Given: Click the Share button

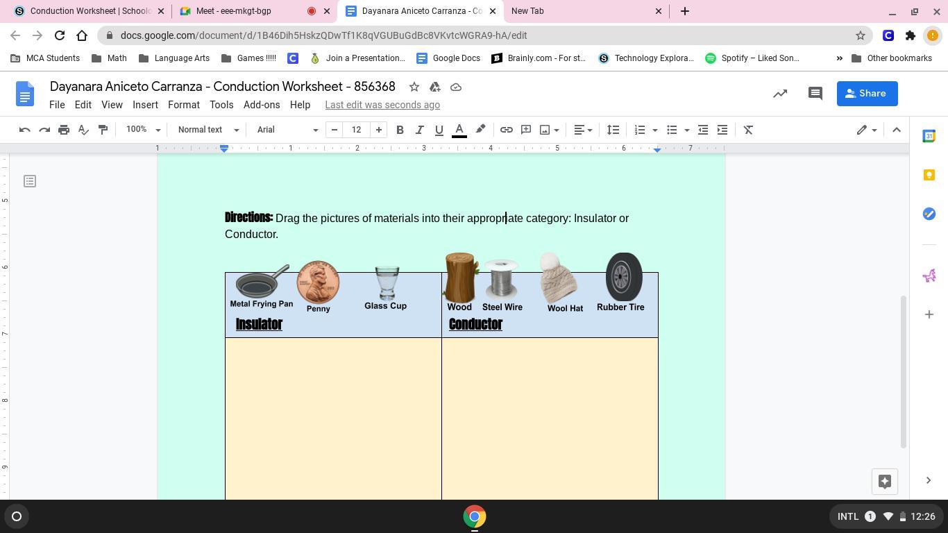Looking at the screenshot, I should tap(867, 94).
